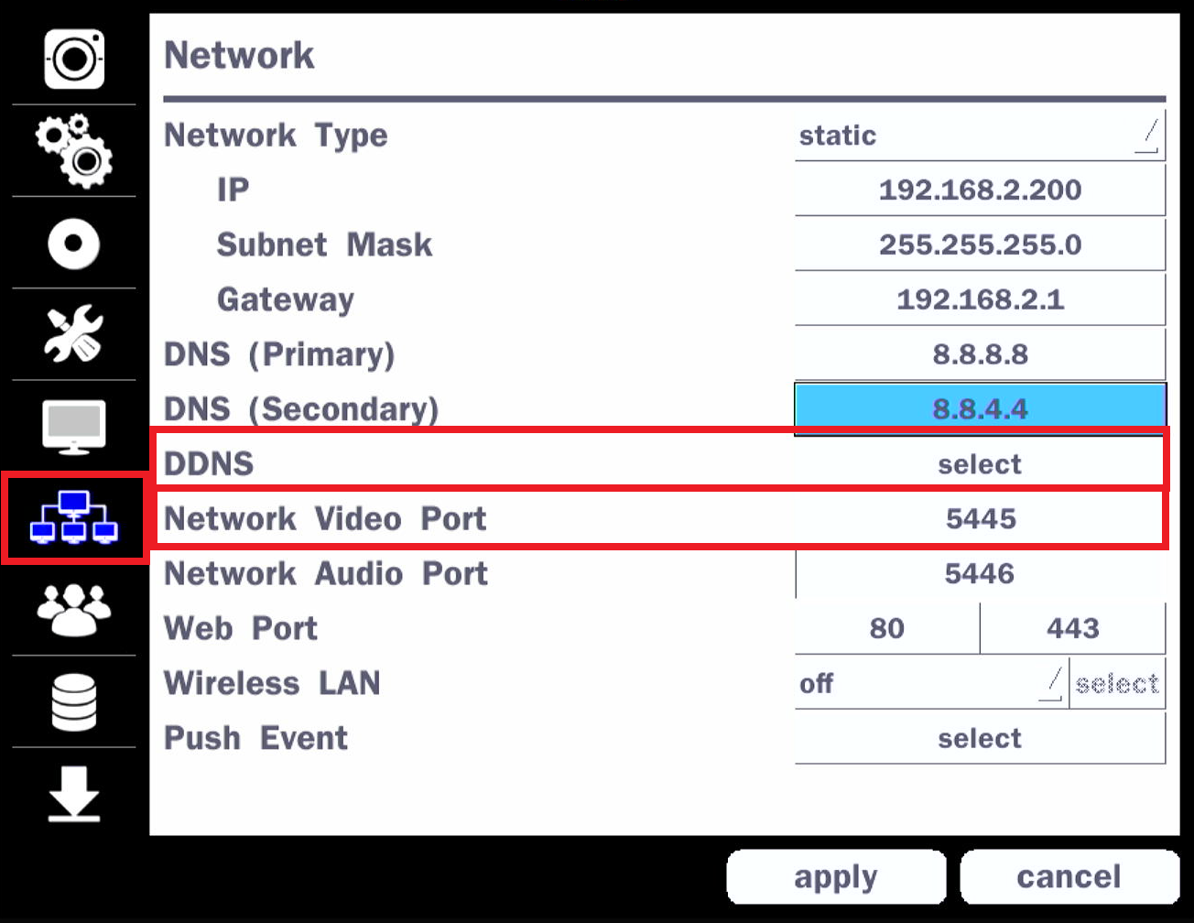Expand the Wireless LAN off dropdown

pyautogui.click(x=928, y=682)
